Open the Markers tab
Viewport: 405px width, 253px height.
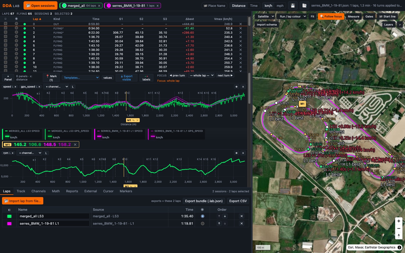126,191
